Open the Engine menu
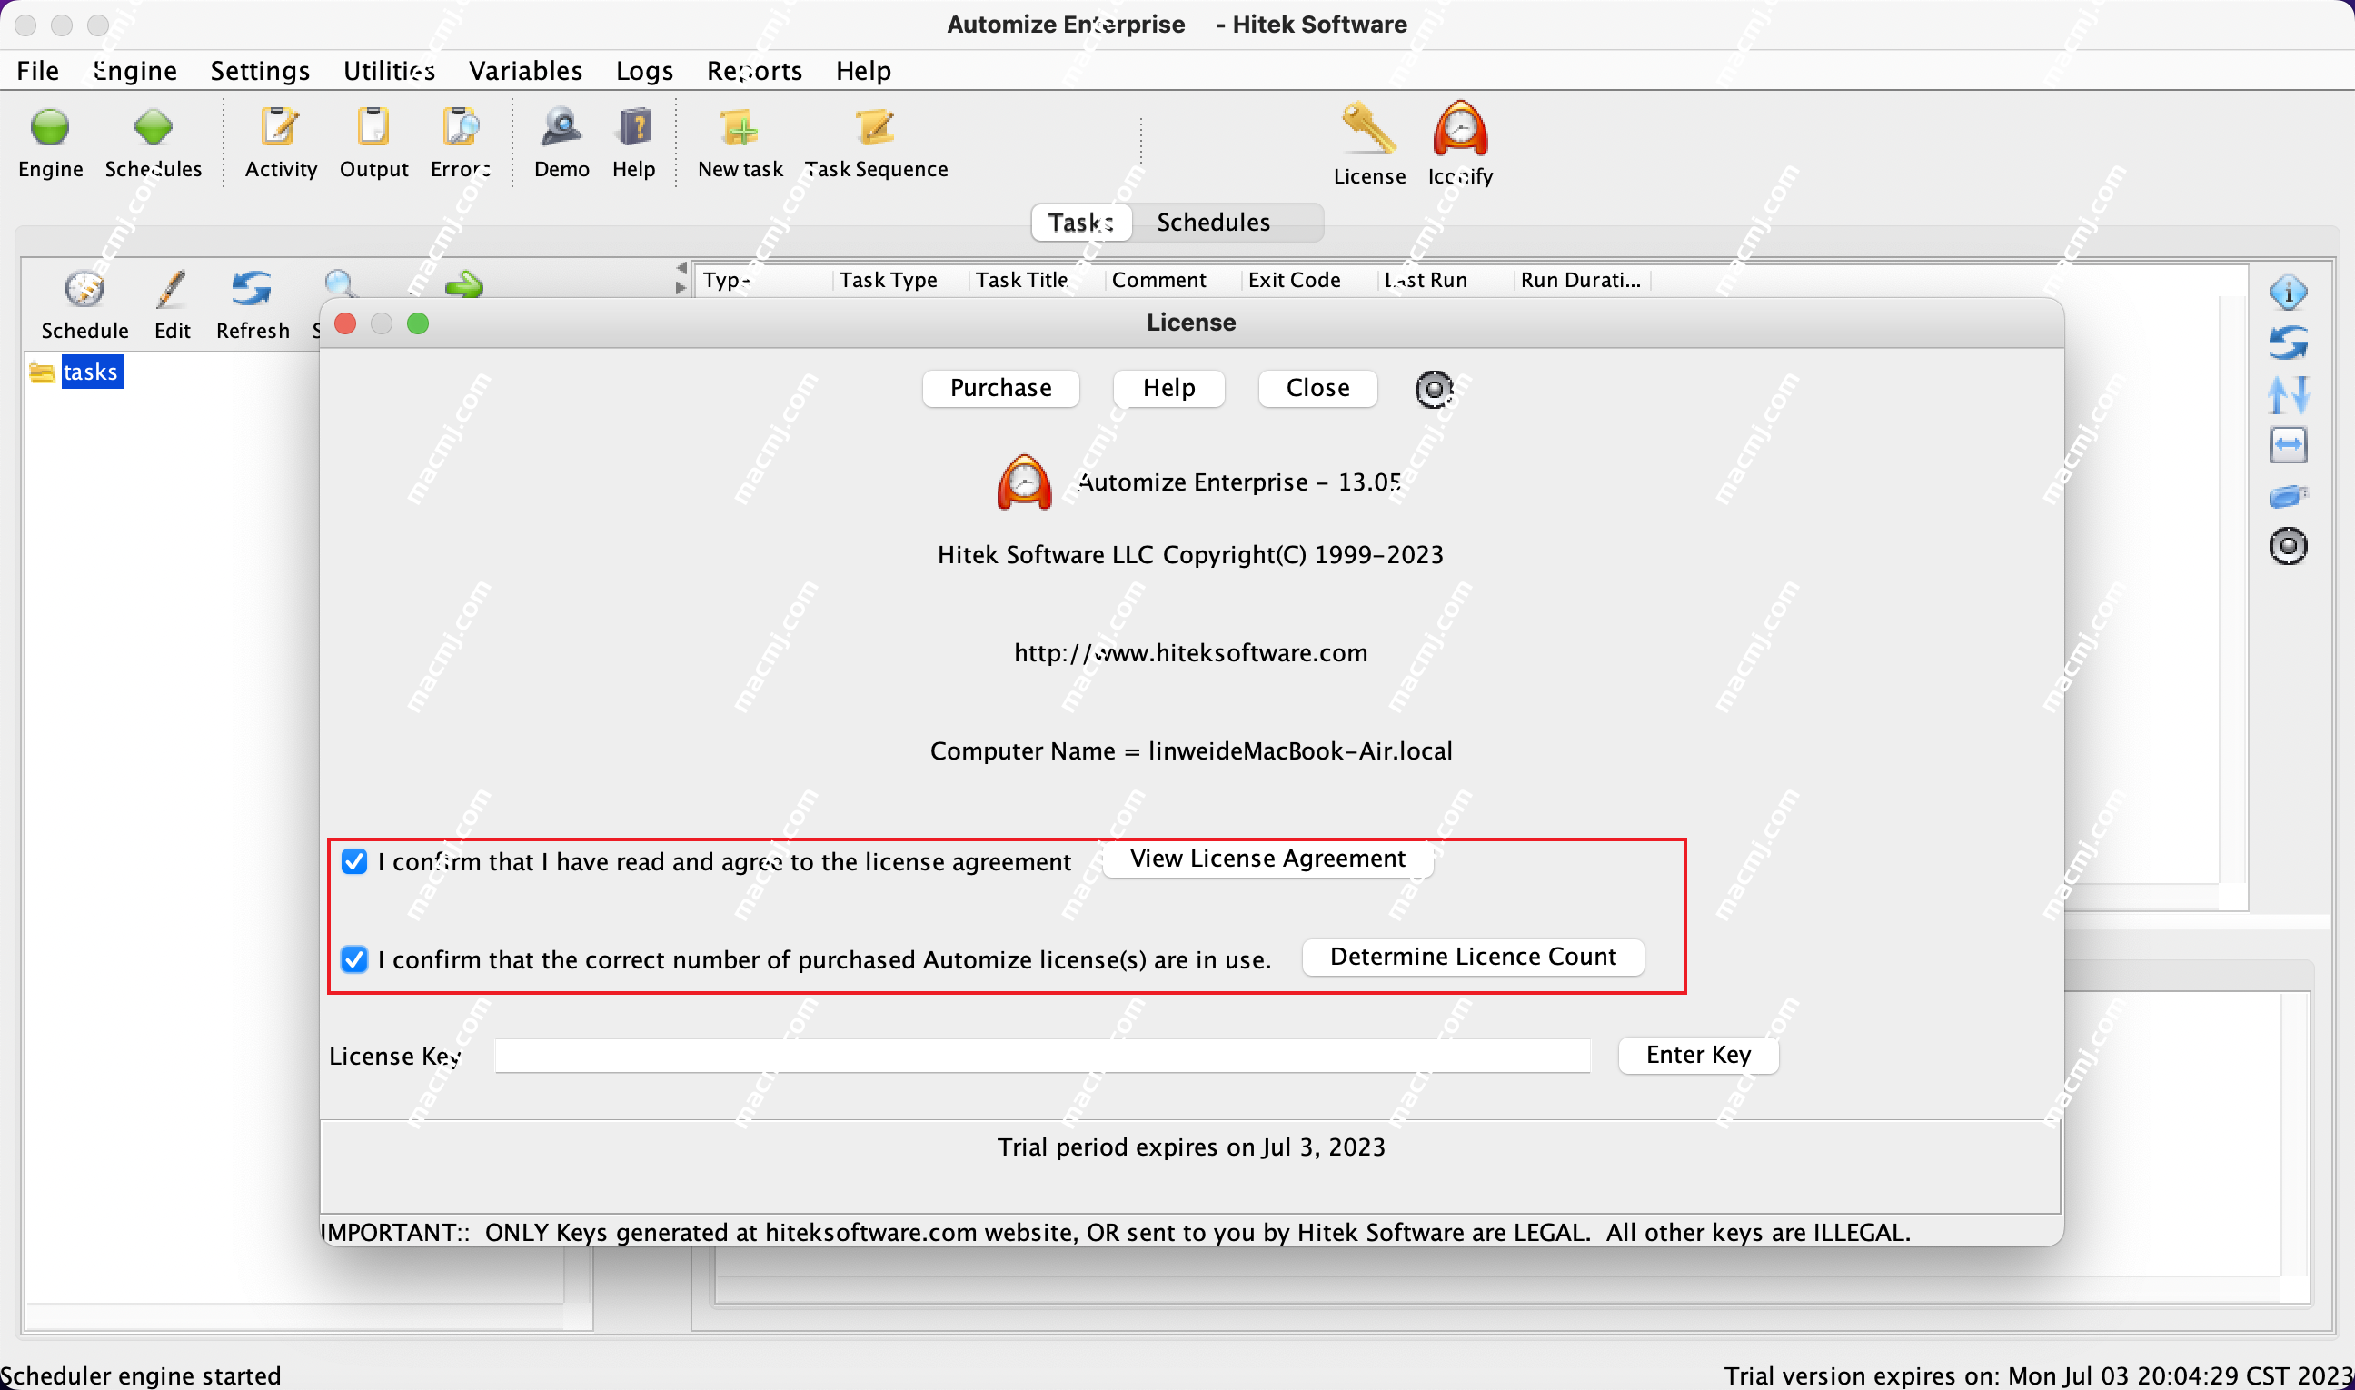2355x1390 pixels. [134, 70]
